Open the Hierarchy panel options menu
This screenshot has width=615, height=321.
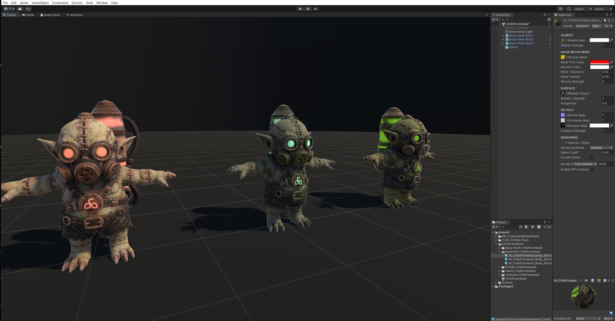[x=549, y=15]
